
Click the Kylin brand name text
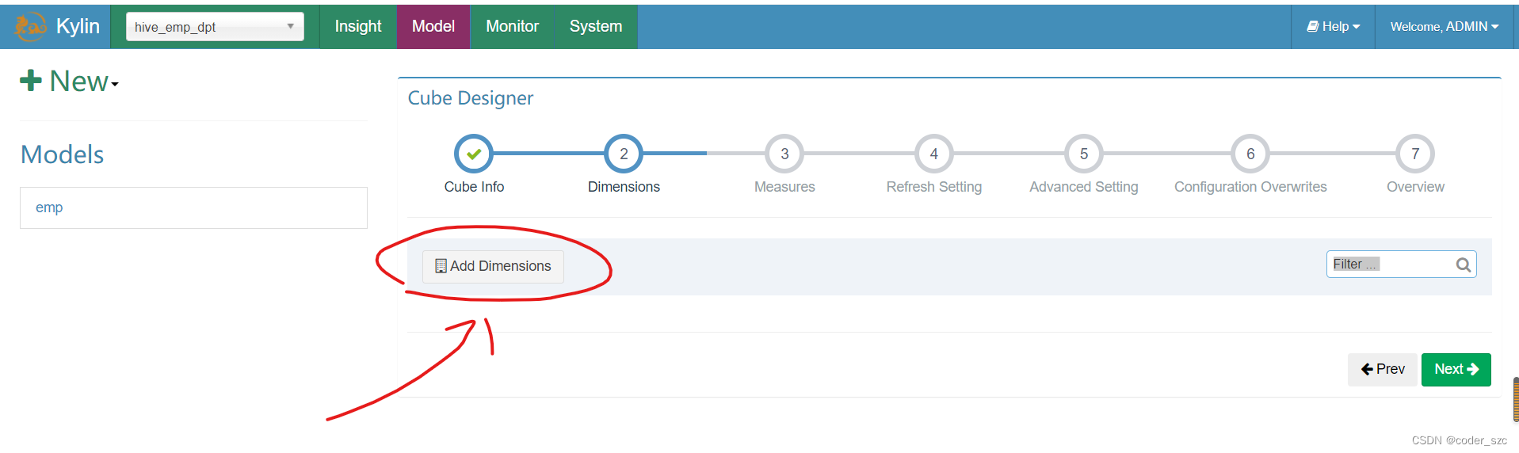pos(78,26)
